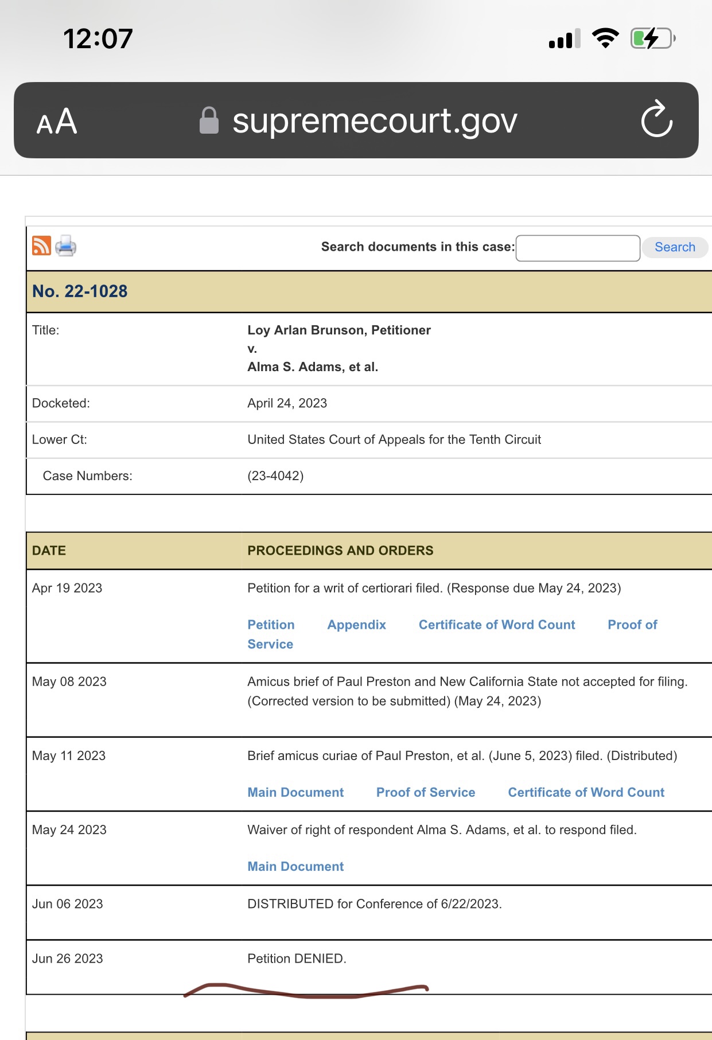Open the Apr 19 Proof of Service link
The width and height of the screenshot is (712, 1040).
pos(632,625)
